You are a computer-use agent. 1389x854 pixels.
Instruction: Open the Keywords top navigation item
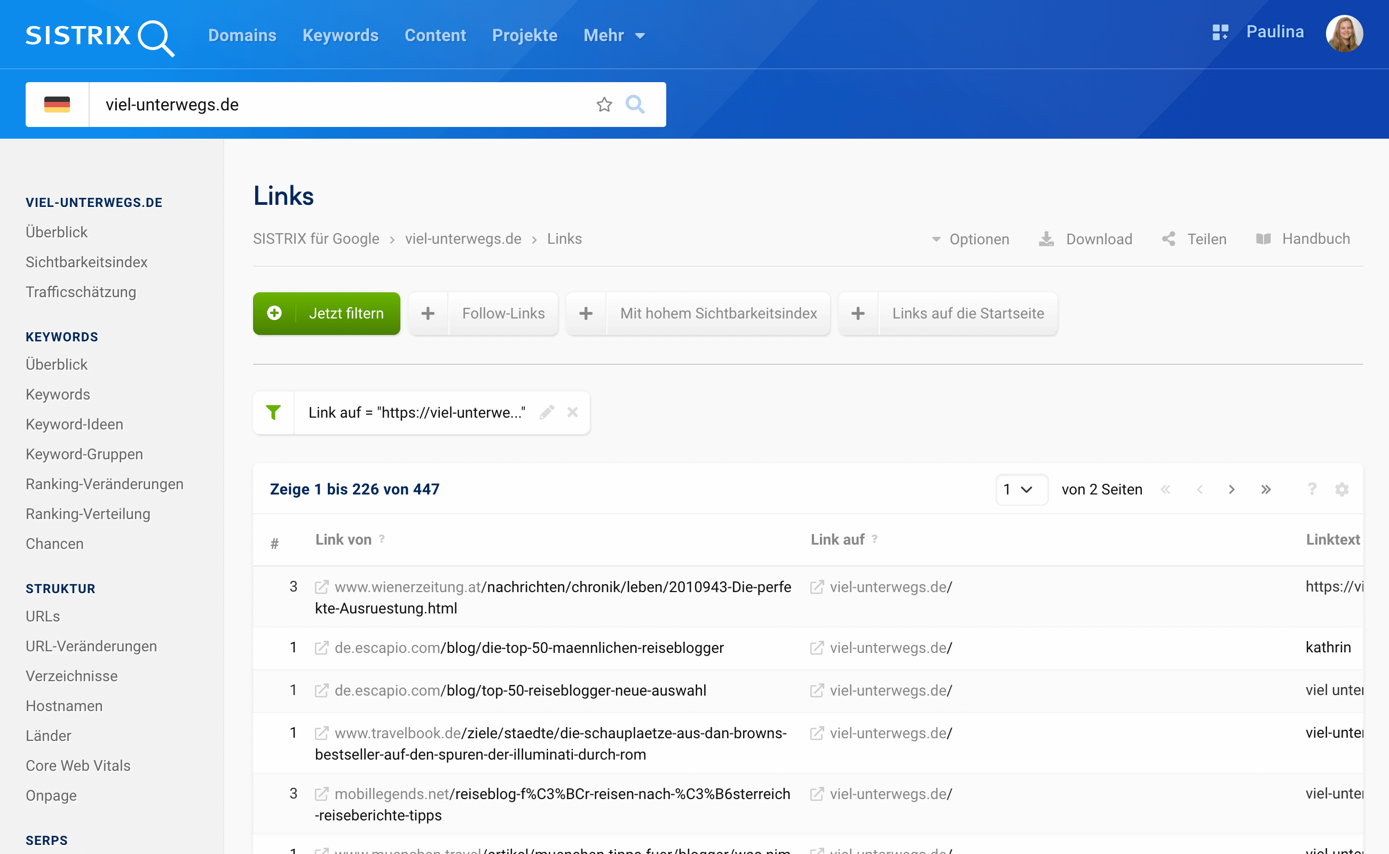(340, 35)
